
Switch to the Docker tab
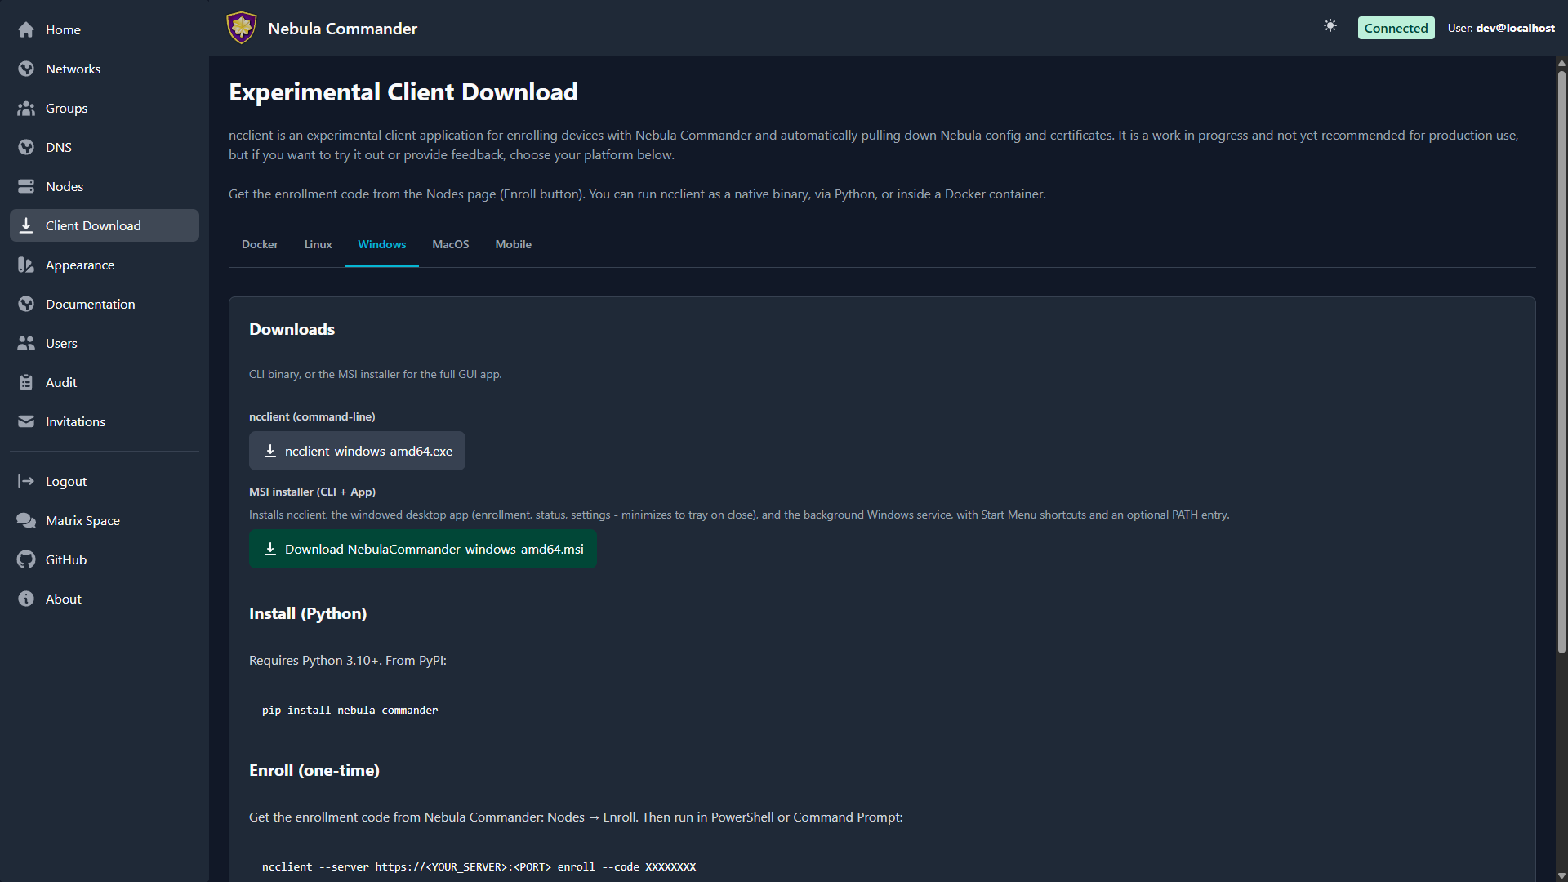click(x=260, y=244)
